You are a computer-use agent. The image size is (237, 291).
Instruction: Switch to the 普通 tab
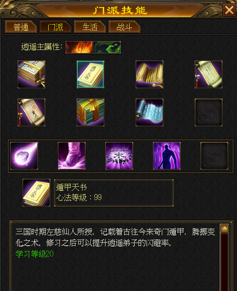[21, 27]
